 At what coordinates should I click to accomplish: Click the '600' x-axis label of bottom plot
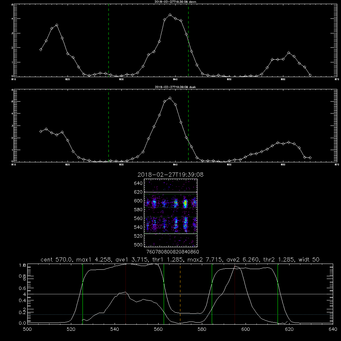click(246, 329)
